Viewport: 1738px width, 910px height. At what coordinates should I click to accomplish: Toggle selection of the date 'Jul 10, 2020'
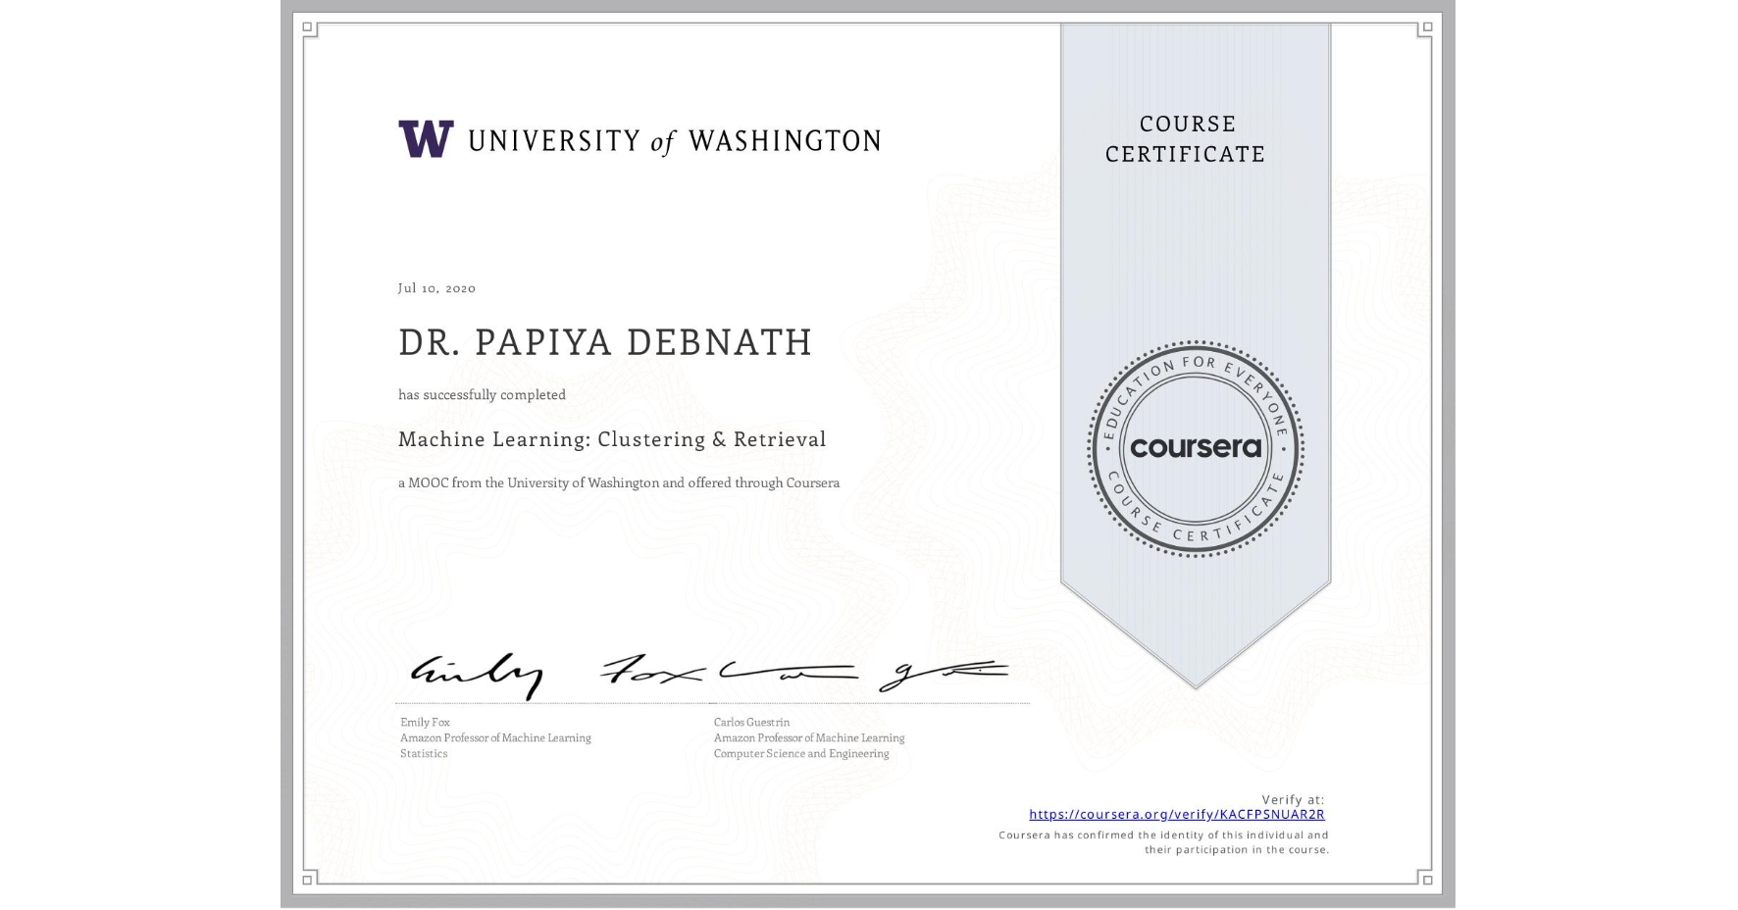[434, 287]
